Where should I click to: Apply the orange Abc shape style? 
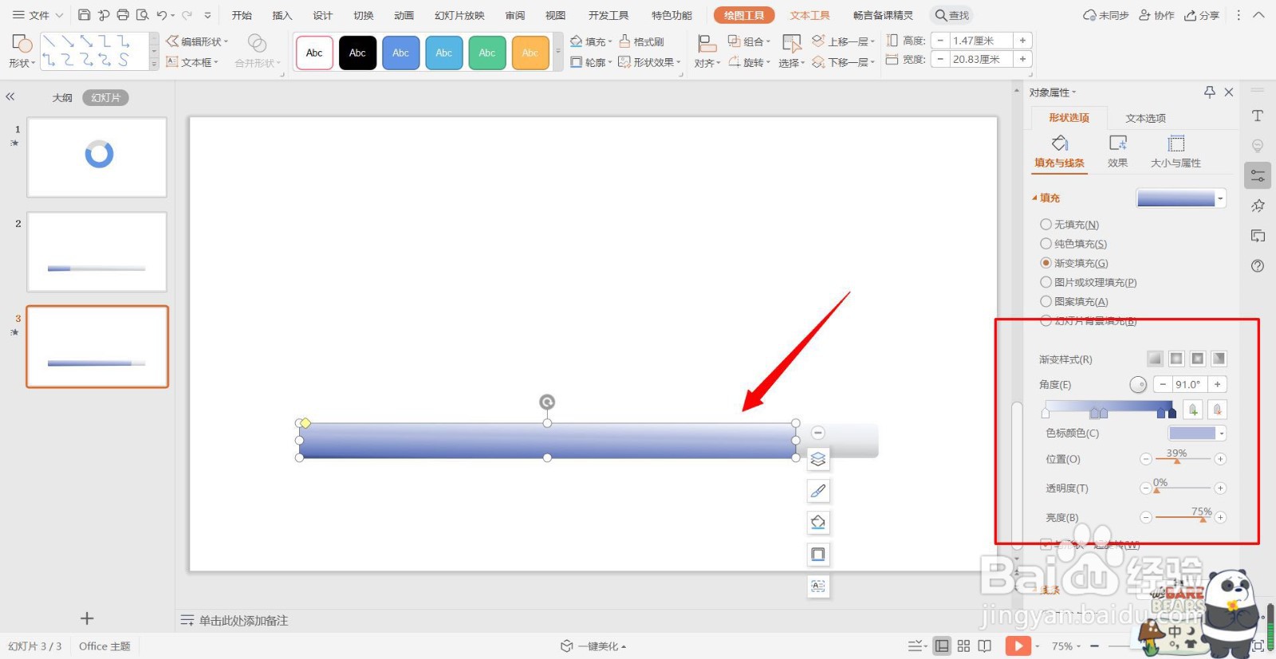point(530,53)
